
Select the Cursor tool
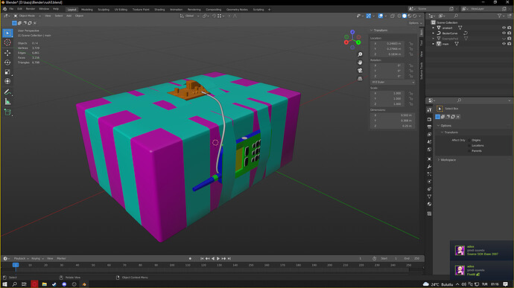coord(7,42)
